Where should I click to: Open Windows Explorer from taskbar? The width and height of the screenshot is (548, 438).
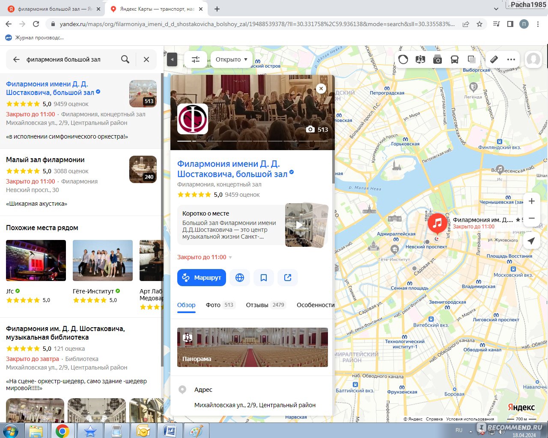(36, 431)
